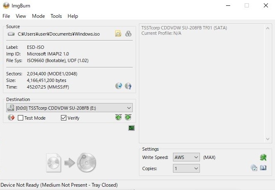
Task: Open the Mode menu
Action: coord(38,16)
